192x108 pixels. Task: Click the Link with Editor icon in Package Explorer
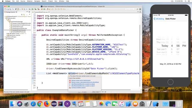[x=24, y=14]
